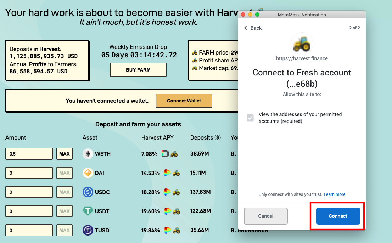Click the square protocol icon in WETH row
The height and width of the screenshot is (243, 392).
pos(165,154)
